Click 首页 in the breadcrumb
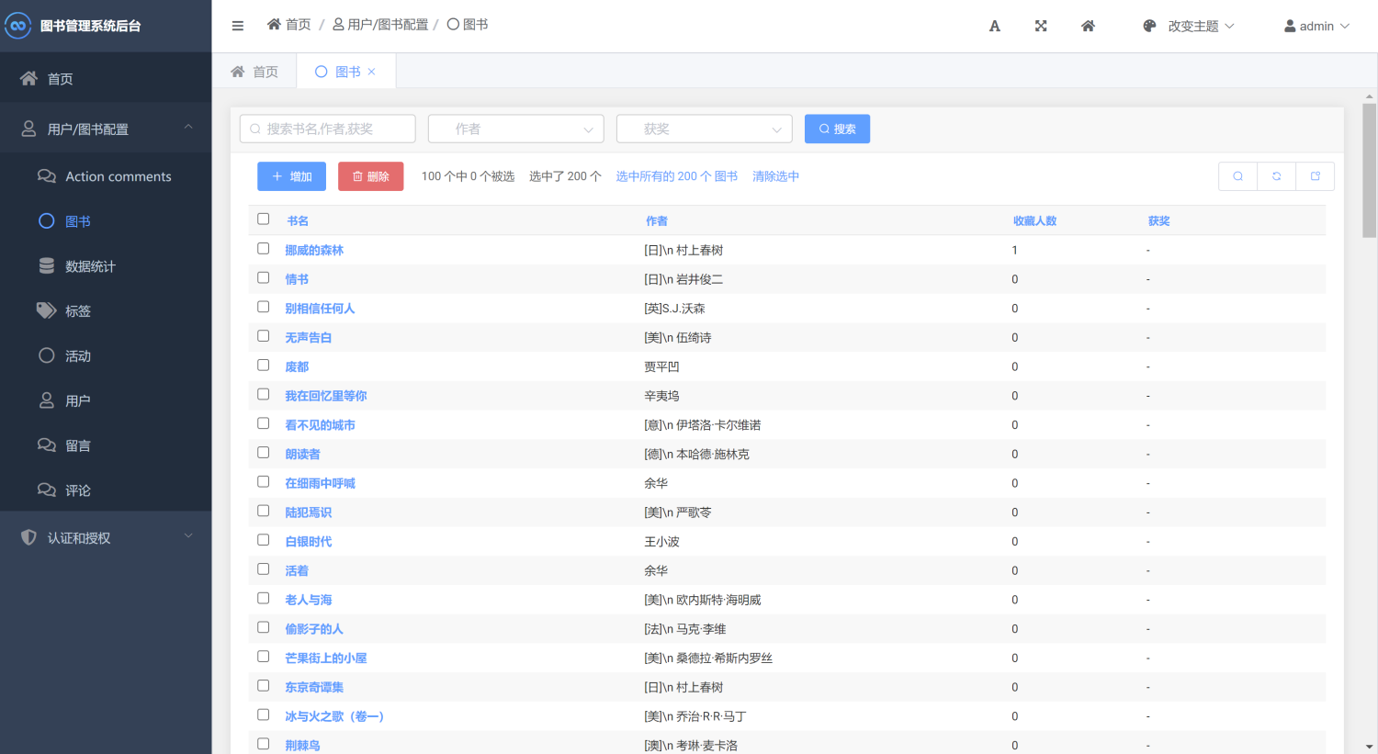The height and width of the screenshot is (754, 1378). (x=289, y=25)
